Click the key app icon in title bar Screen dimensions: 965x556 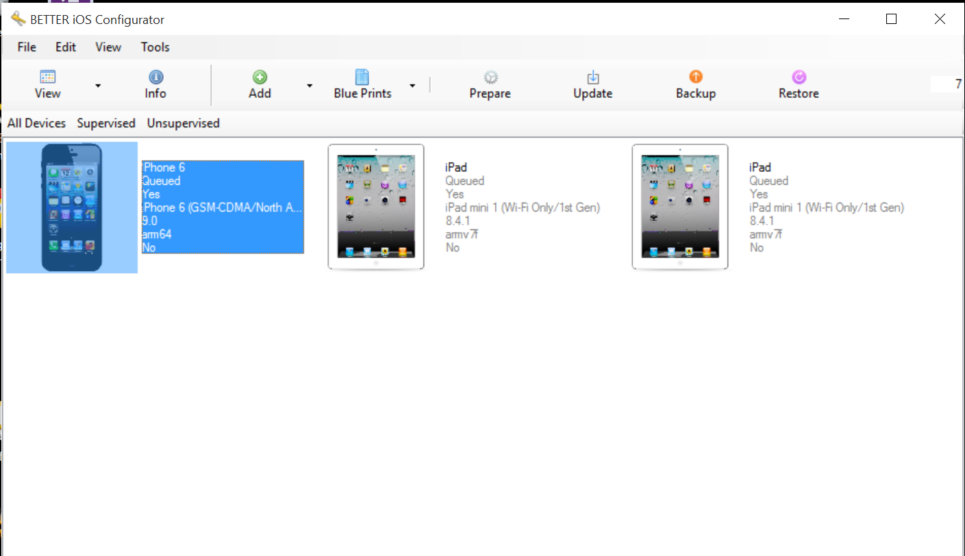tap(18, 19)
